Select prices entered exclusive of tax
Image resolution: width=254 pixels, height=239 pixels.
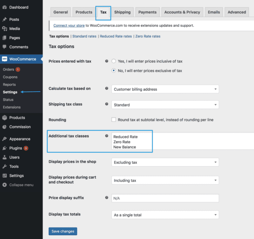113,70
